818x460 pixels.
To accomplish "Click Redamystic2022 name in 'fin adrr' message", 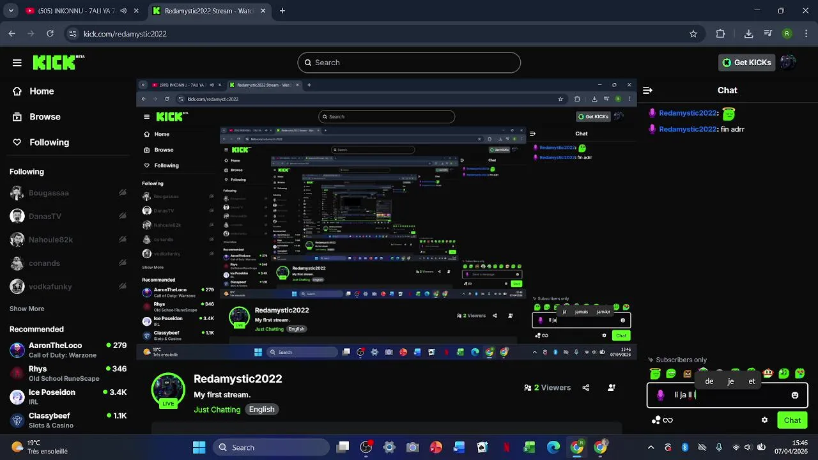I will (688, 129).
